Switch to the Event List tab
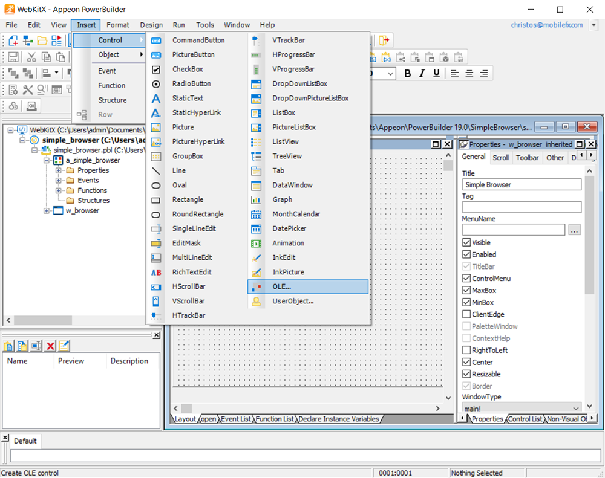 point(236,419)
